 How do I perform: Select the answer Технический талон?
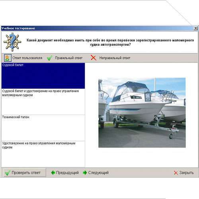coord(43,128)
